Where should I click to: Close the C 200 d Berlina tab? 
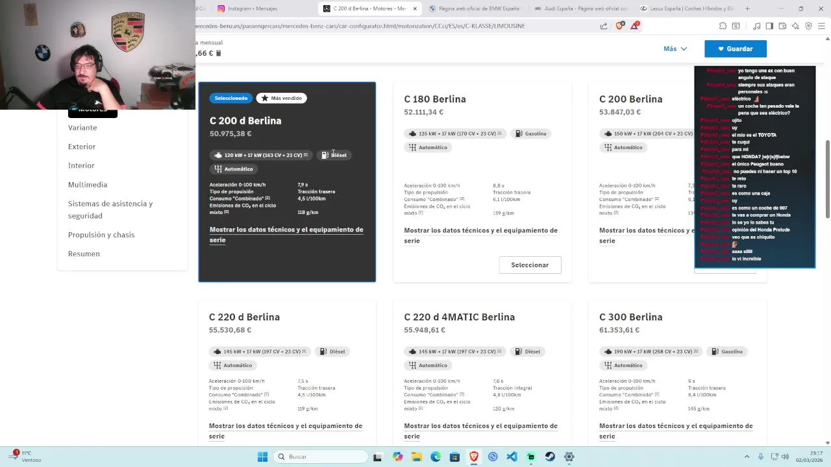(x=415, y=8)
